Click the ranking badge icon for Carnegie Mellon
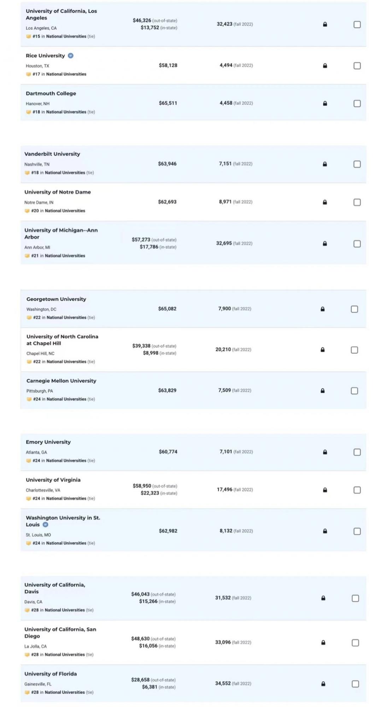387x707 pixels. click(29, 399)
